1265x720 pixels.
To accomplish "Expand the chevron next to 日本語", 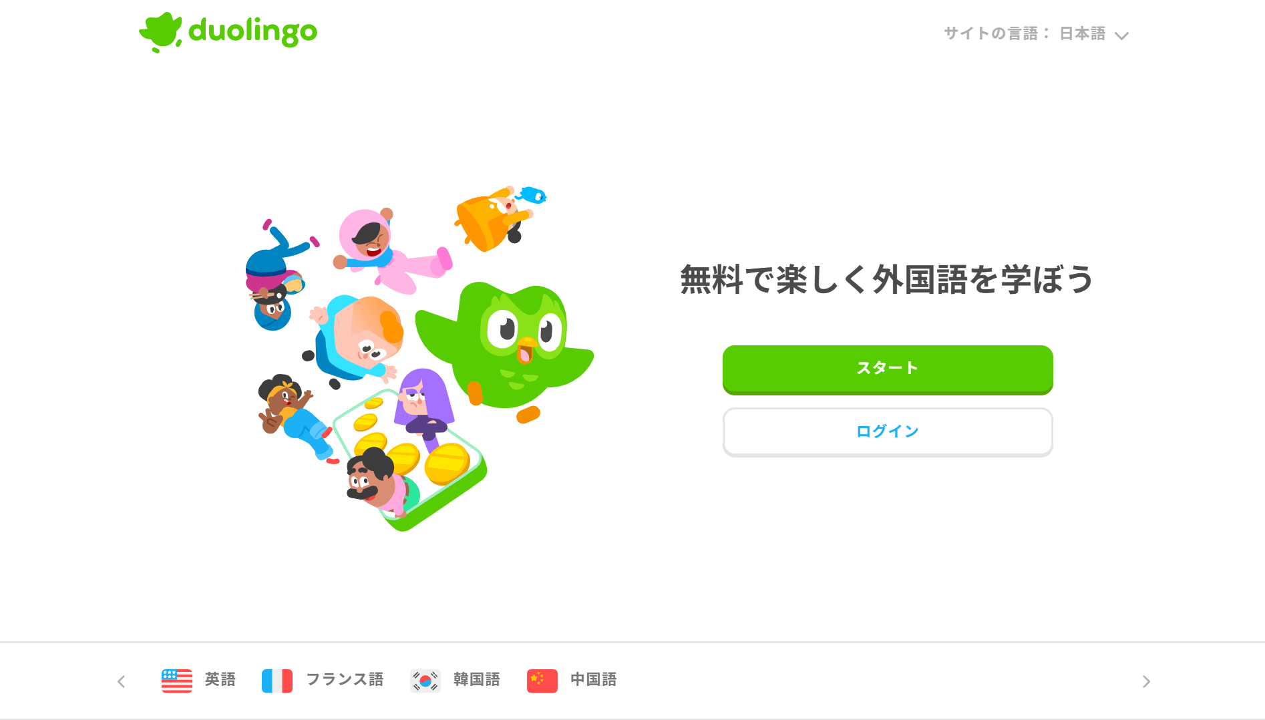I will click(1122, 35).
